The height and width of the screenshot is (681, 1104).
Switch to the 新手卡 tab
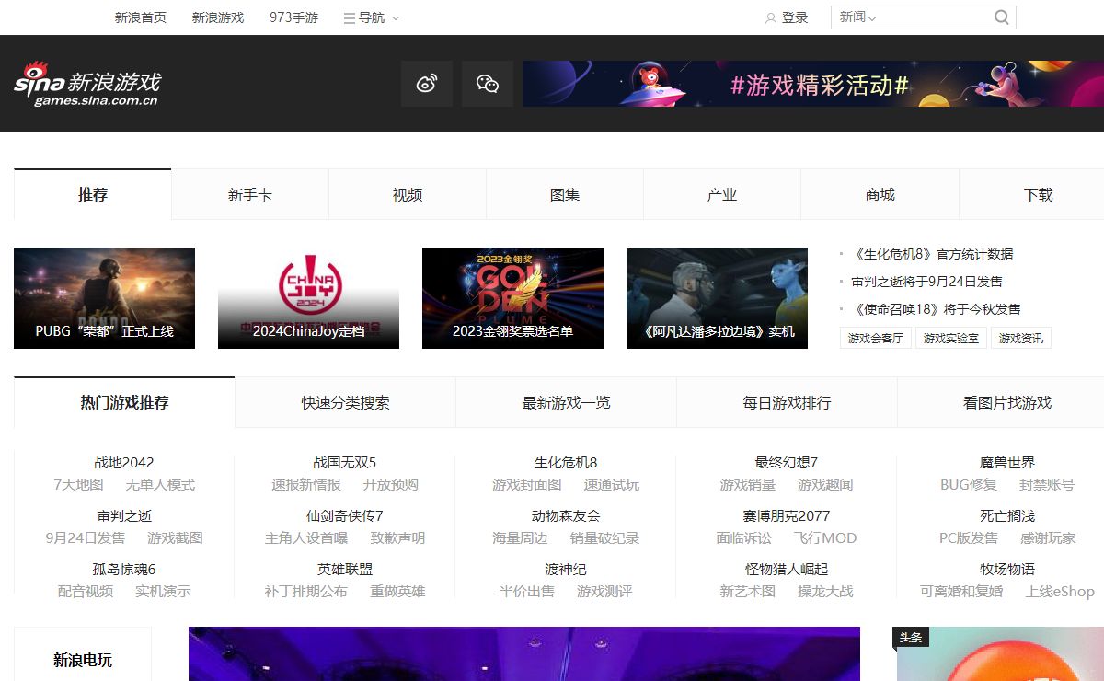point(250,194)
